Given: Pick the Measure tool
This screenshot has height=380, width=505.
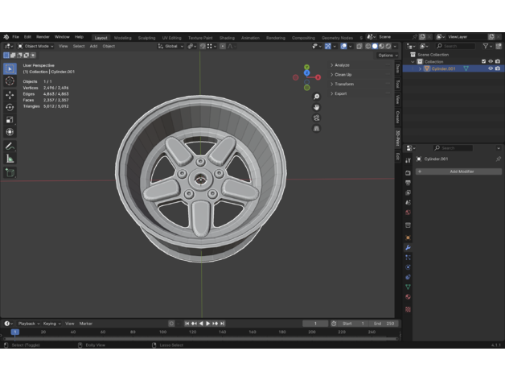Looking at the screenshot, I should pos(10,159).
